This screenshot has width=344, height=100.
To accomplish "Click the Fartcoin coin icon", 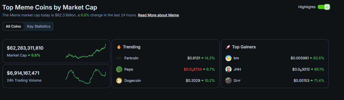I will [119, 58].
